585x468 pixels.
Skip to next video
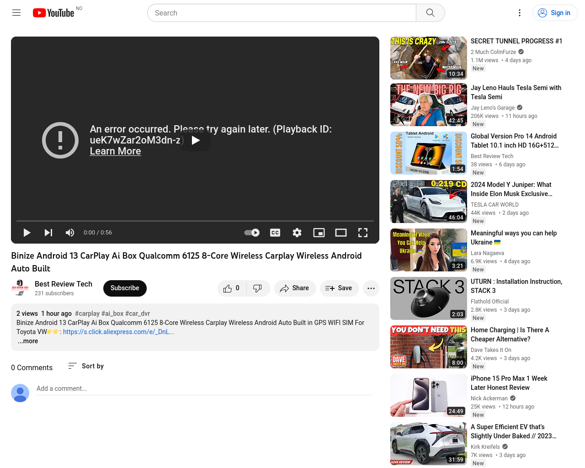(x=48, y=233)
